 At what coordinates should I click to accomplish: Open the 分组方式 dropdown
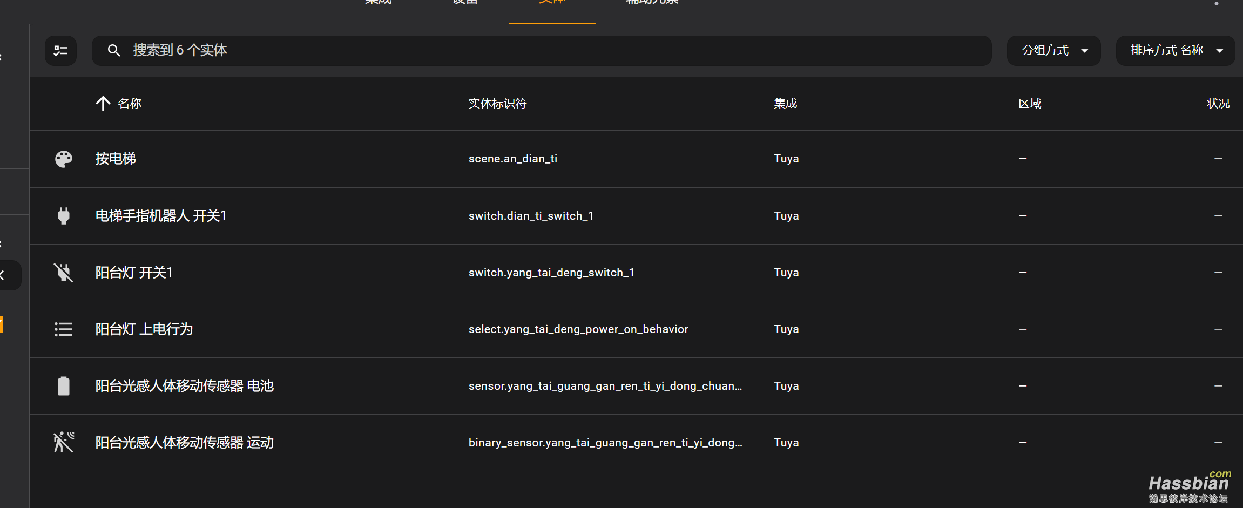tap(1053, 51)
